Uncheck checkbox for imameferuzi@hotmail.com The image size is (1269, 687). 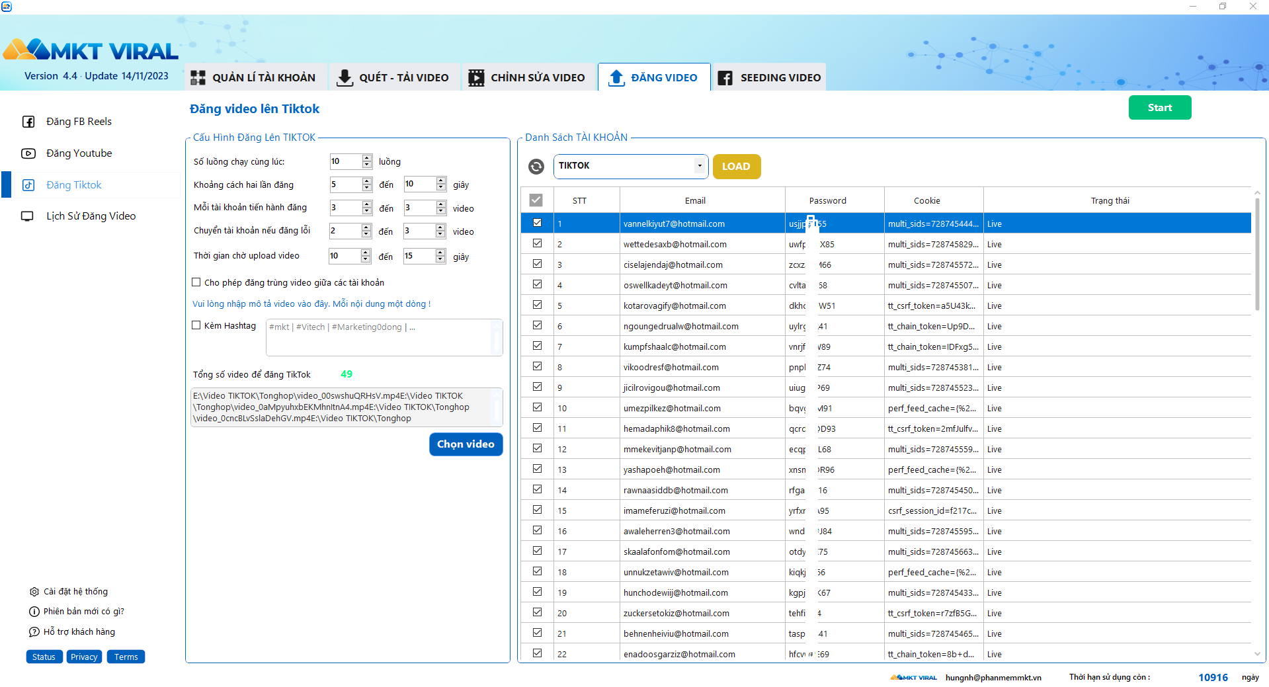537,510
